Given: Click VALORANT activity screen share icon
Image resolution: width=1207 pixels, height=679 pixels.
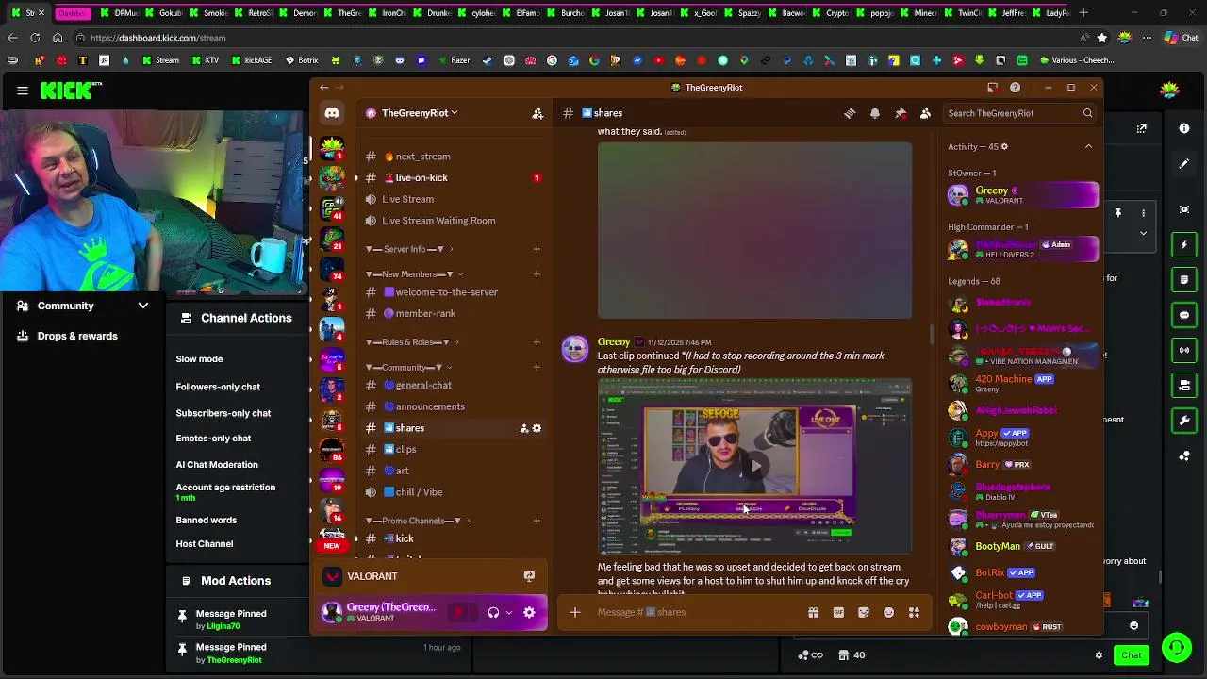Looking at the screenshot, I should click(x=529, y=576).
